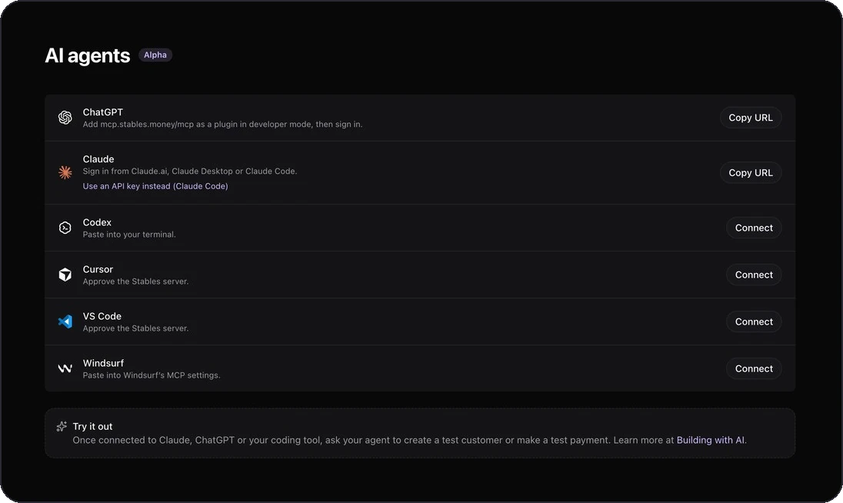Click the Windsurf logo icon

[65, 368]
